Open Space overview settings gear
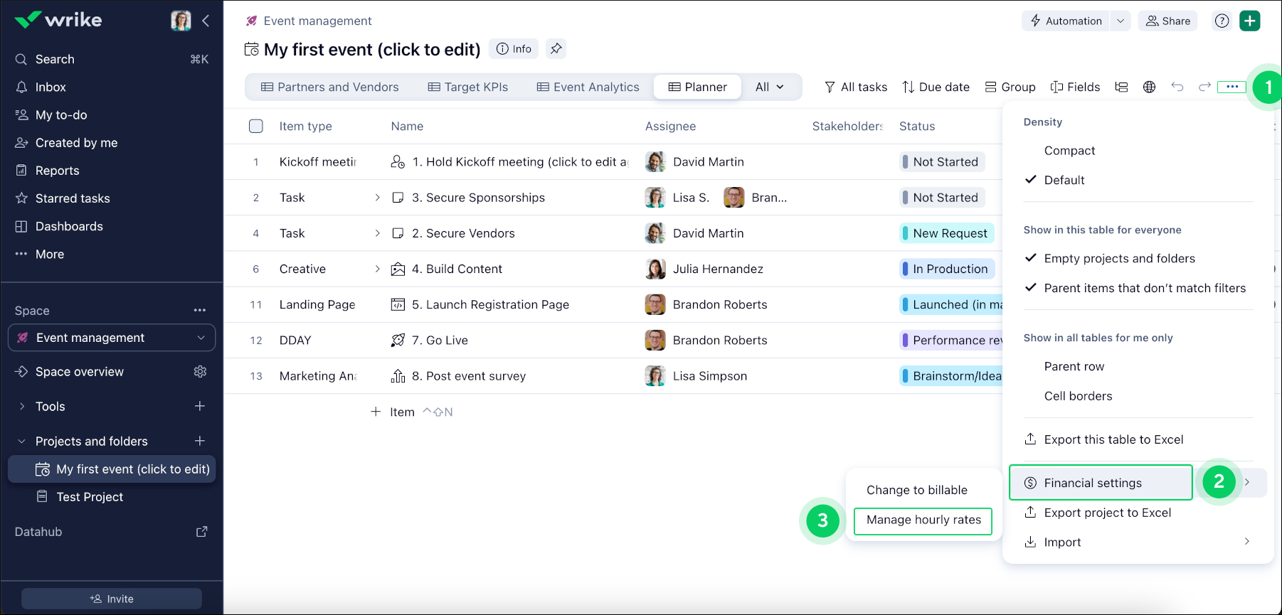Image resolution: width=1282 pixels, height=615 pixels. (x=200, y=372)
